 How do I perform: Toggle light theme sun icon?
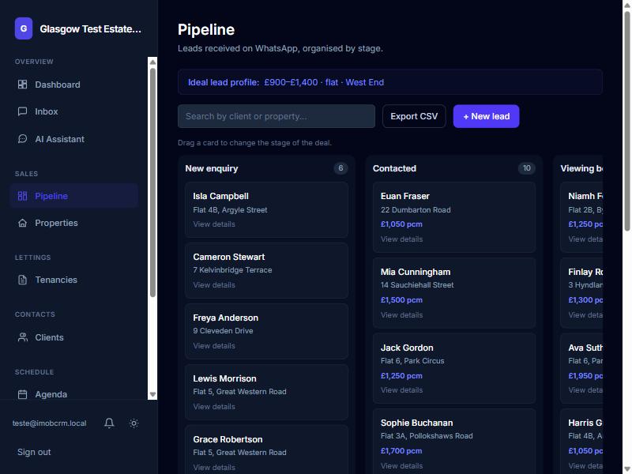134,423
